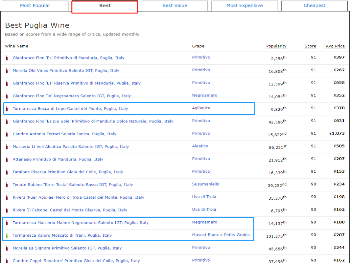Click the ¥658 average price value

(x=339, y=83)
